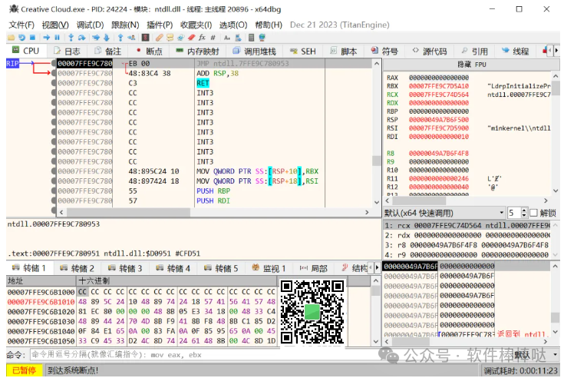Click the Step Over toolbar icon
The image size is (564, 378).
(x=81, y=38)
